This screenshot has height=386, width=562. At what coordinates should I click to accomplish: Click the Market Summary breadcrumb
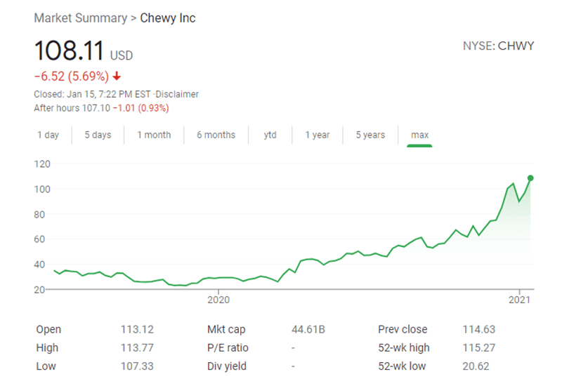[80, 18]
